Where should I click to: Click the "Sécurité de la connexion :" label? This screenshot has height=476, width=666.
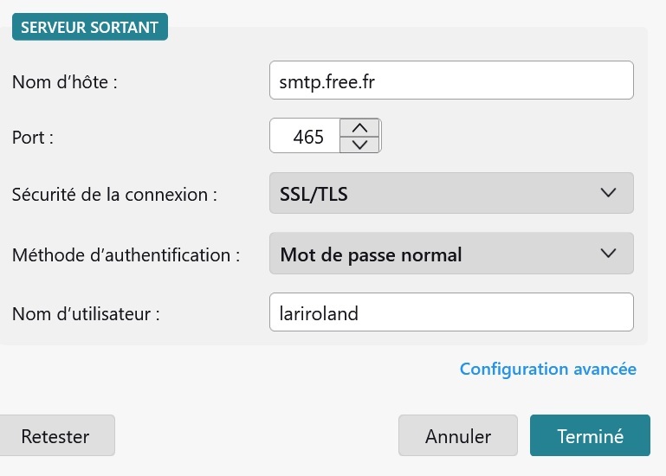coord(114,194)
